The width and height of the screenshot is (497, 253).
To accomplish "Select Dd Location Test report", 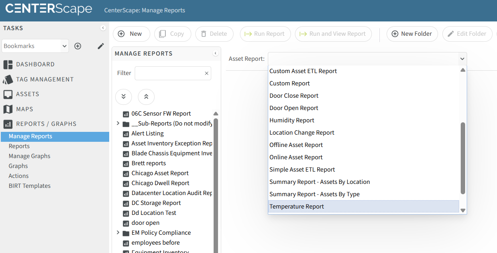I will pyautogui.click(x=149, y=213).
